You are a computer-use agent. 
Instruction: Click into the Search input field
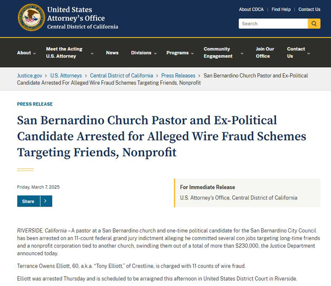click(273, 24)
